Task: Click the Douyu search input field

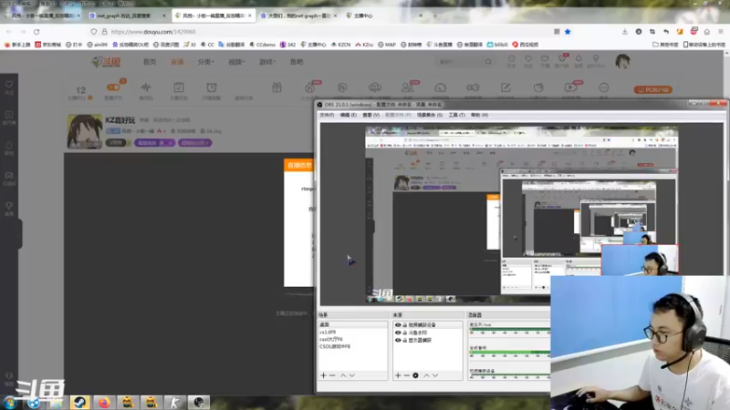Action: point(460,61)
